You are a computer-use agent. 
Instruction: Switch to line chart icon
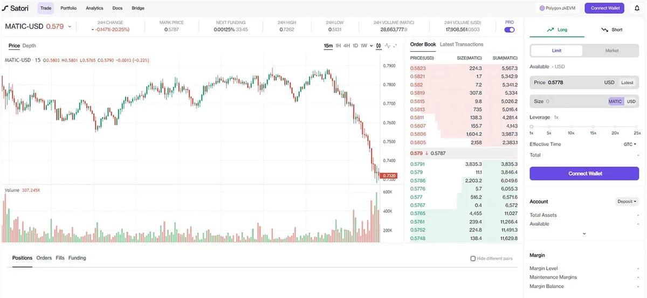387,46
